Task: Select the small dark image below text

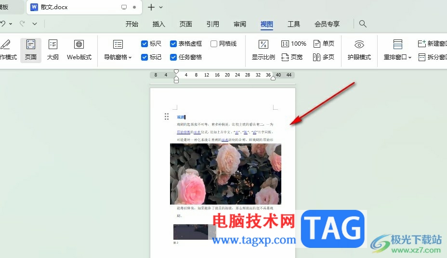Action: pos(195,232)
